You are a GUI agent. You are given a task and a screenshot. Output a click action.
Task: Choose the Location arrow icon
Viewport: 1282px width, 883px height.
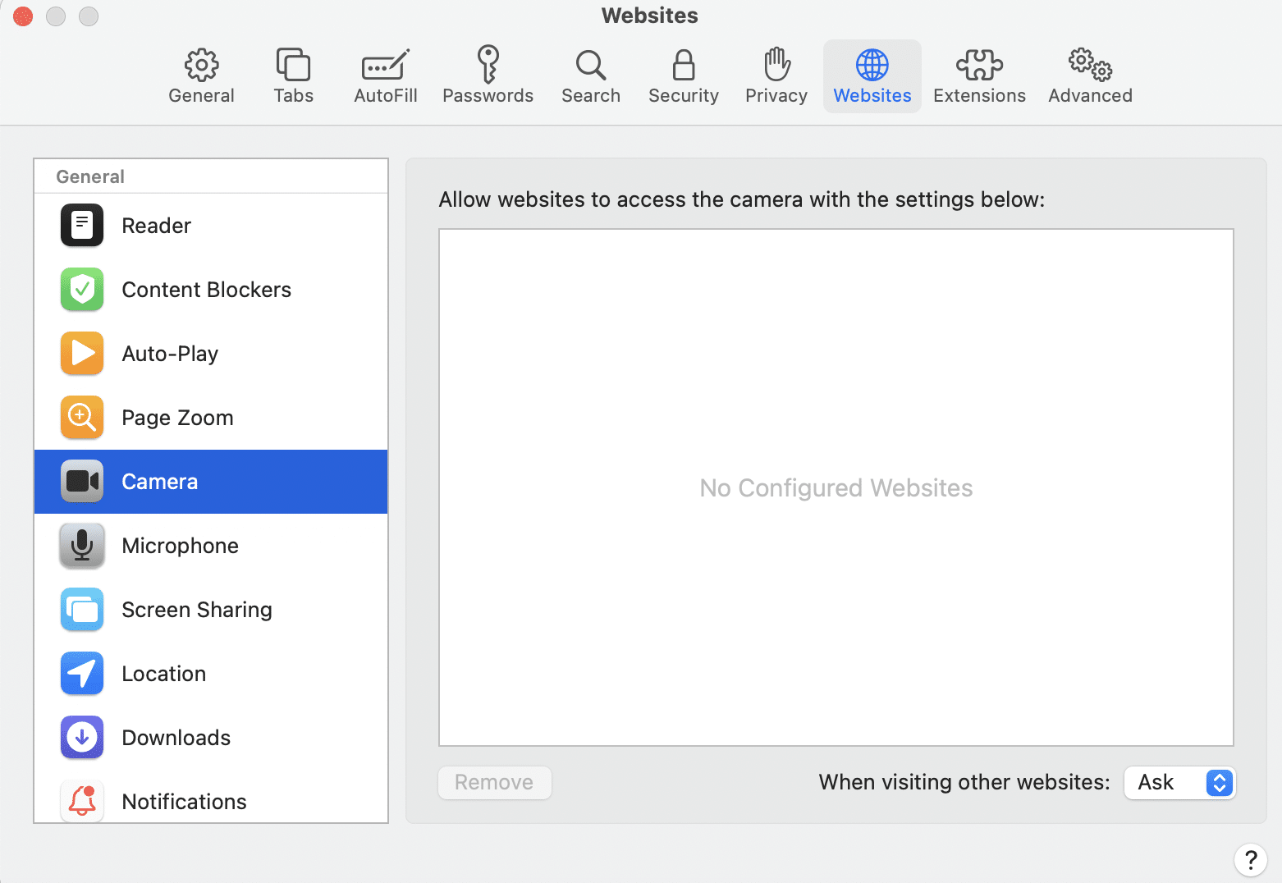click(82, 674)
